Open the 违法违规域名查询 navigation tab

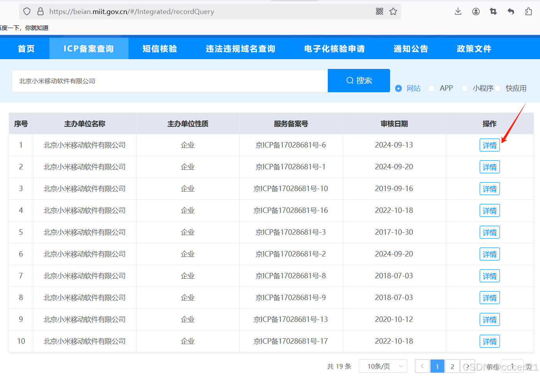tap(241, 49)
